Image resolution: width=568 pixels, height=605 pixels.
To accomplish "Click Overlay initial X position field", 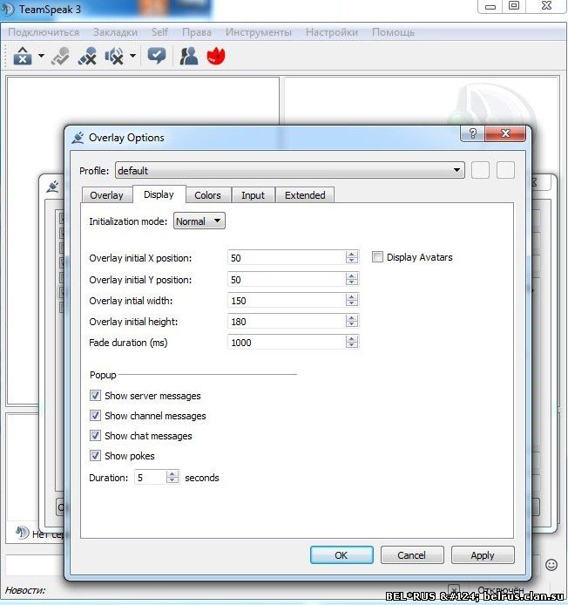I will [x=287, y=258].
